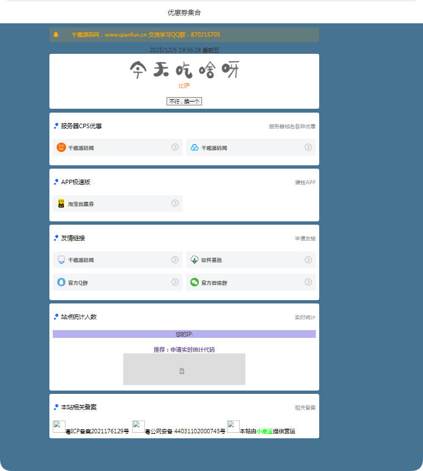The height and width of the screenshot is (471, 423).
Task: Click the blue cloud icon in the server section
Action: coord(194,147)
